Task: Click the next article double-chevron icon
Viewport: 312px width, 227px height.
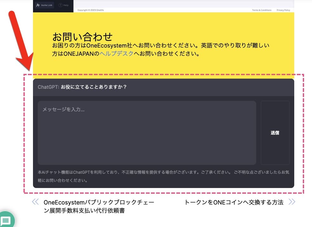Action: coord(292,202)
